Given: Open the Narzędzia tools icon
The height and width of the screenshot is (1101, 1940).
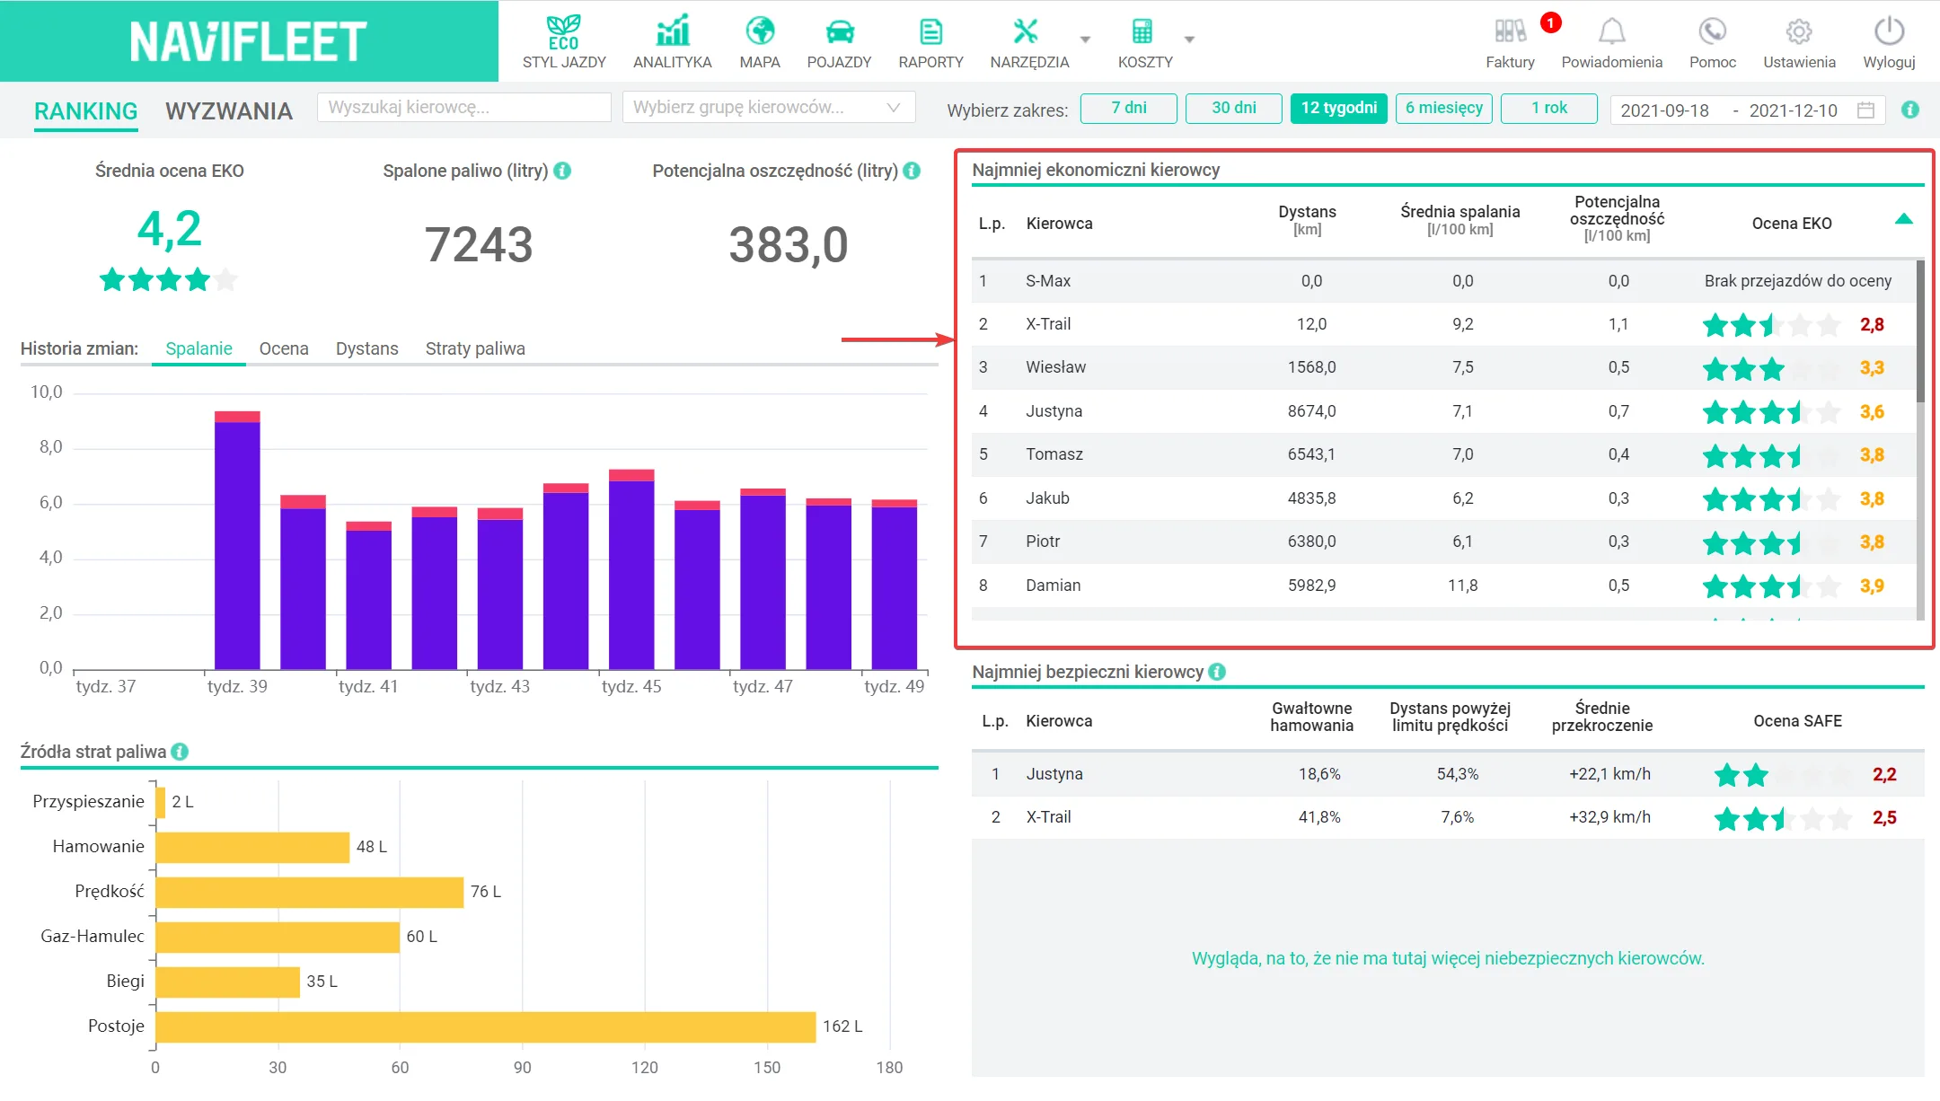Looking at the screenshot, I should click(1026, 31).
